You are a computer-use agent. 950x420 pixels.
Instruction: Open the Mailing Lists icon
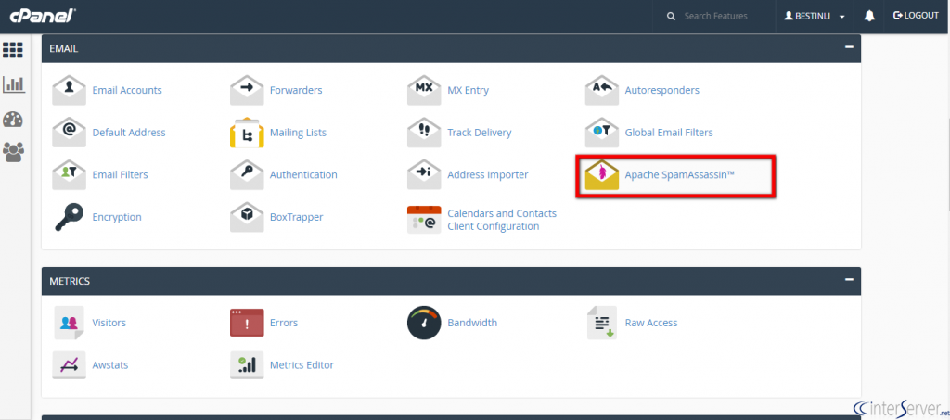(247, 133)
